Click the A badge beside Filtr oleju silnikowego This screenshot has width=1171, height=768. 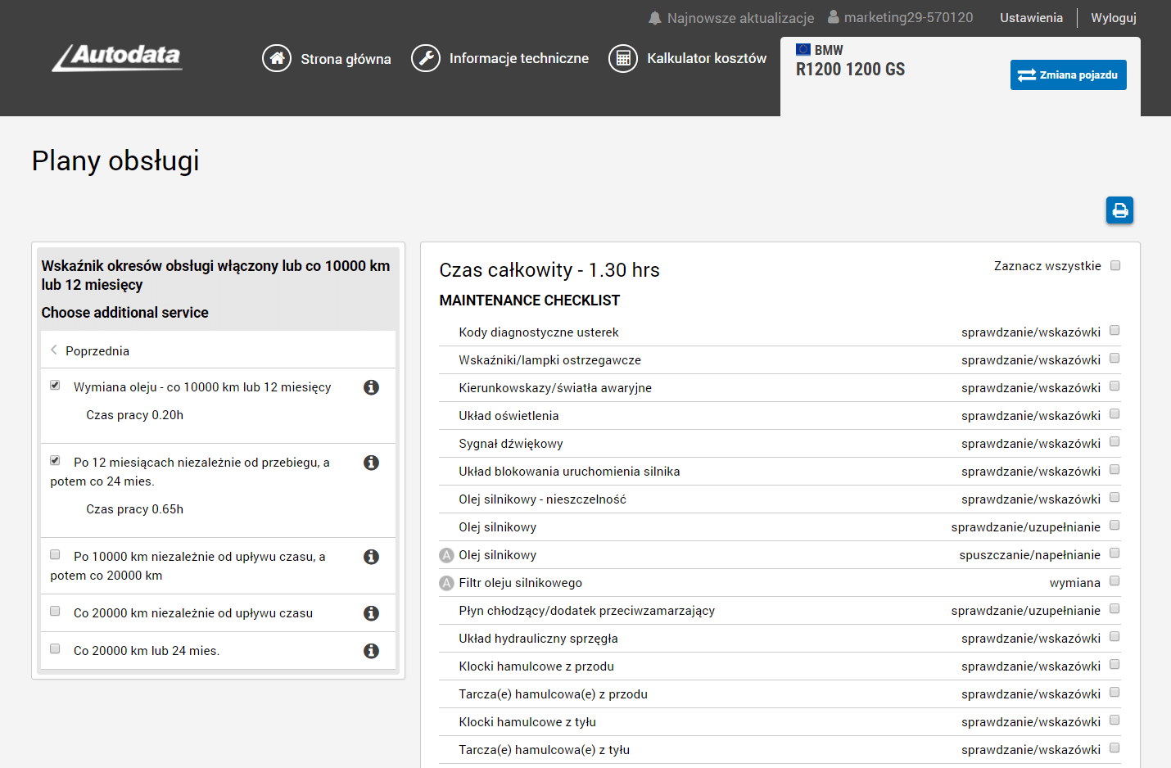point(446,583)
